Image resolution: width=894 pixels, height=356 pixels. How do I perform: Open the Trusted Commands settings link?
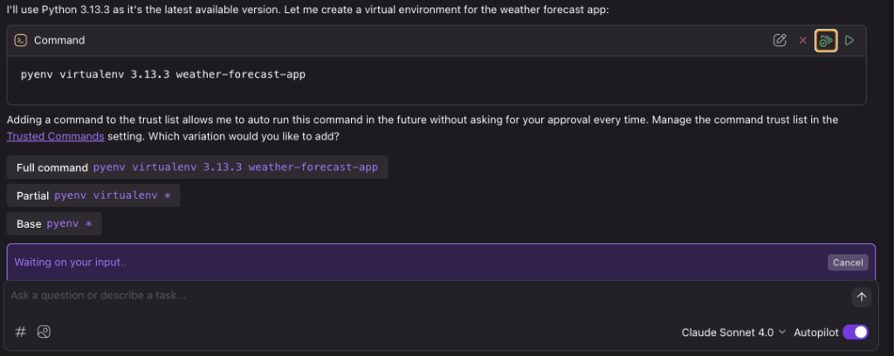tap(55, 136)
